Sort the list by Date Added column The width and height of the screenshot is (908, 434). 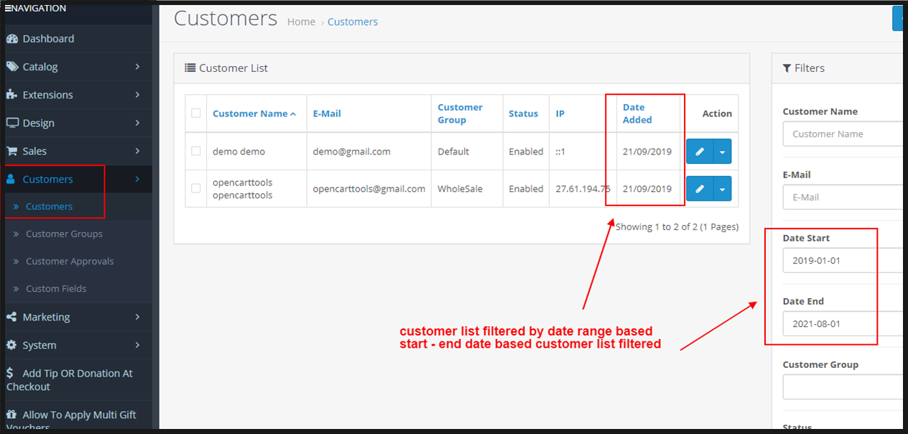637,114
